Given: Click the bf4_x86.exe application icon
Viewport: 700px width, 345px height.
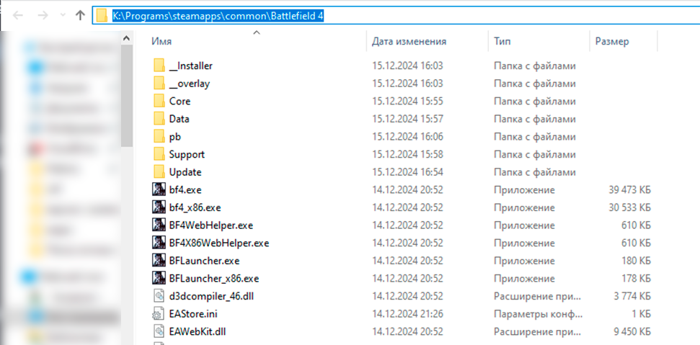Looking at the screenshot, I should point(159,207).
